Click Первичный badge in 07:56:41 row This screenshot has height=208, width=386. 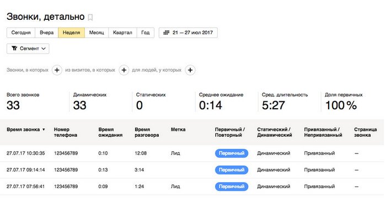point(232,186)
